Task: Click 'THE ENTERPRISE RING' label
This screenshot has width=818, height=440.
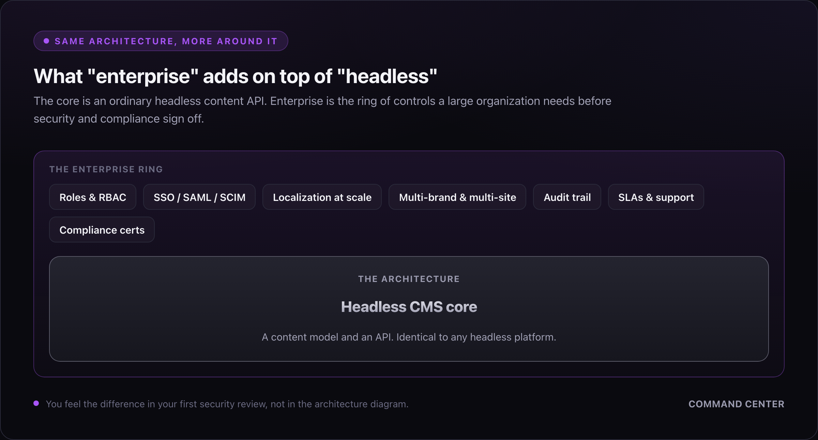Action: click(106, 169)
